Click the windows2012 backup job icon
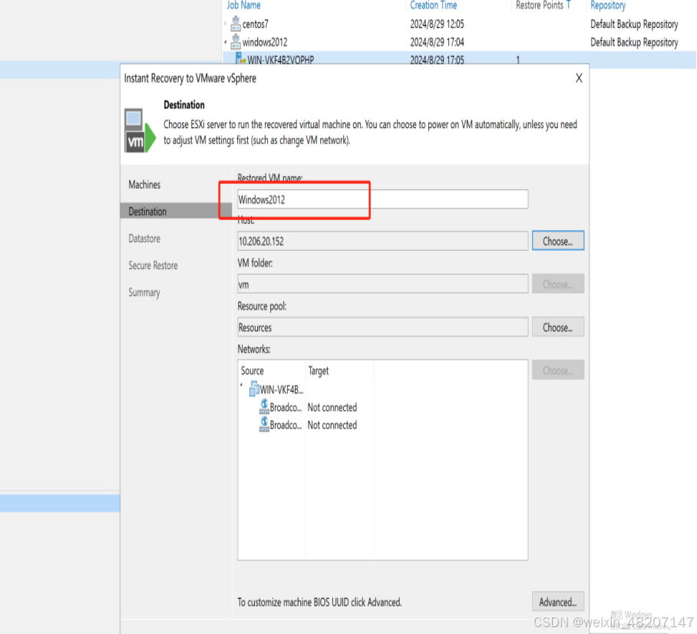697x634 pixels. tap(236, 41)
